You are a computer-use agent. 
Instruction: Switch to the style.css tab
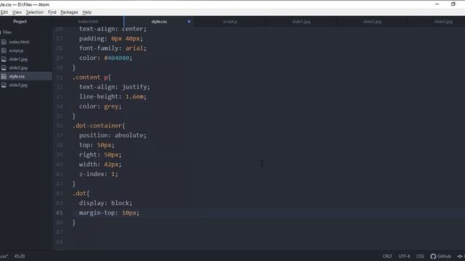pos(159,21)
